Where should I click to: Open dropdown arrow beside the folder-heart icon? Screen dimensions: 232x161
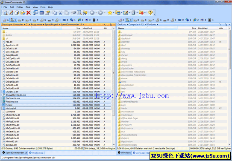(145, 13)
